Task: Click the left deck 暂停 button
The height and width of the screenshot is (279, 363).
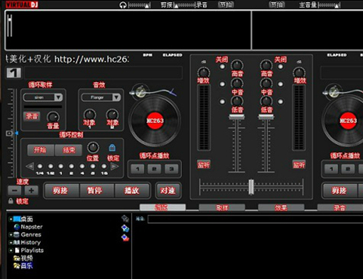Action: point(97,190)
